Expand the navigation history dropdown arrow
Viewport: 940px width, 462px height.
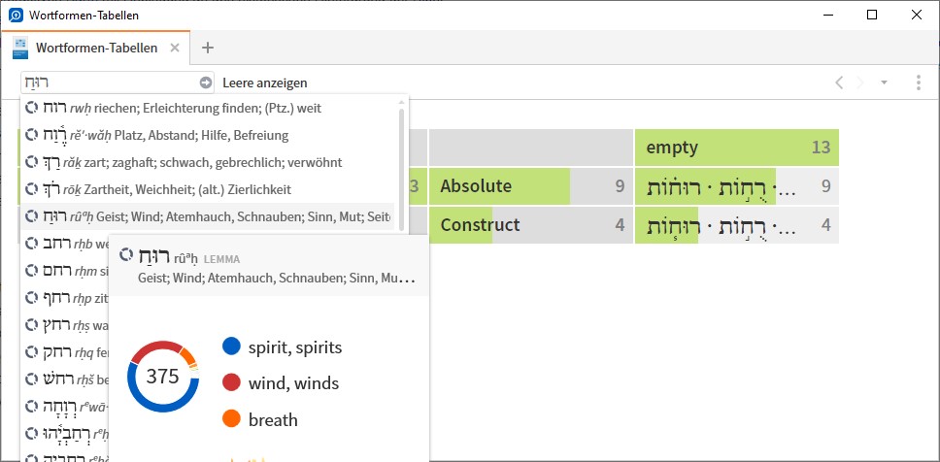point(883,82)
